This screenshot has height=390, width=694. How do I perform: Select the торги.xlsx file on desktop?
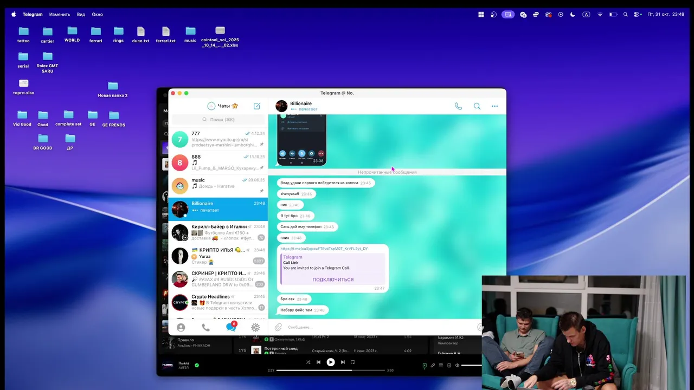[23, 87]
